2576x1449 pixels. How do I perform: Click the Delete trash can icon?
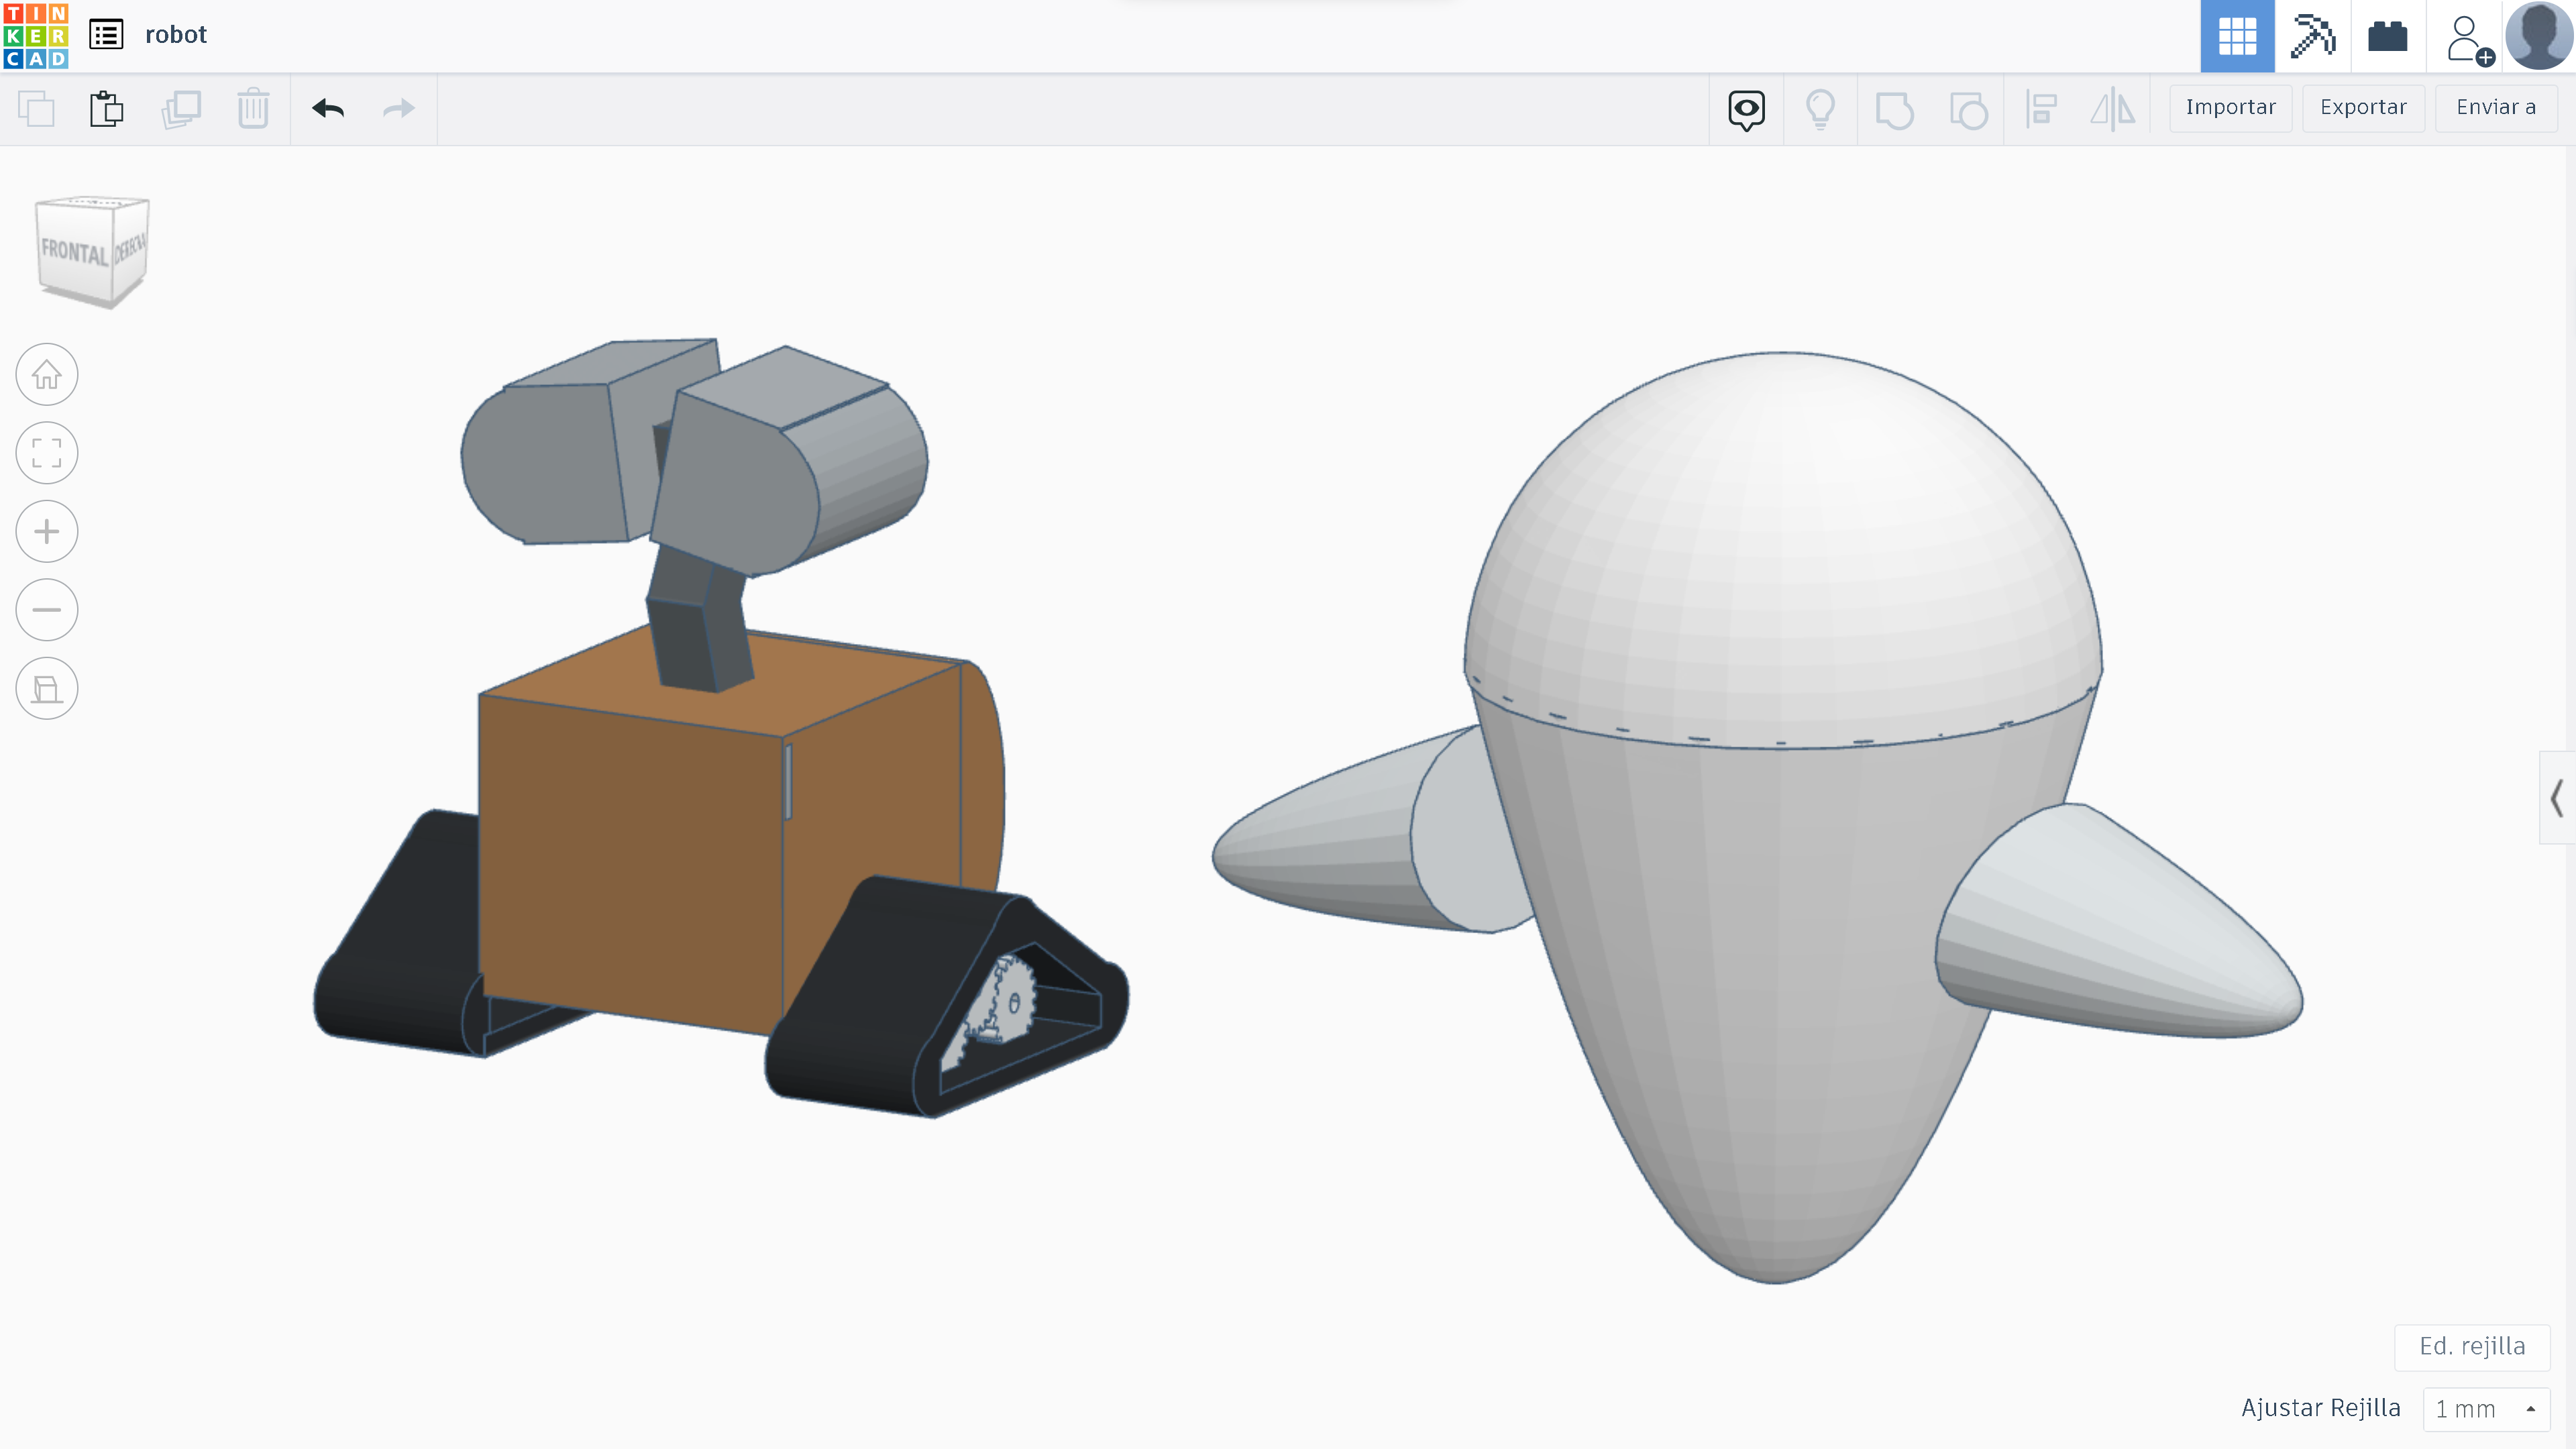253,109
